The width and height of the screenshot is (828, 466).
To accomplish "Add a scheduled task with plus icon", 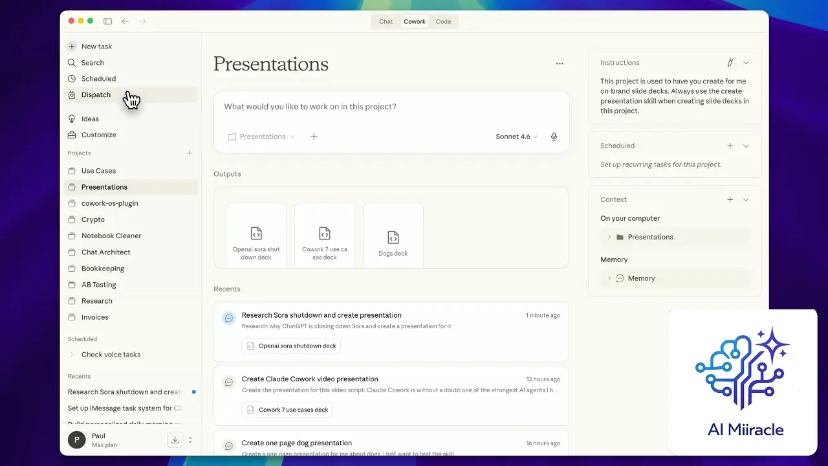I will (x=730, y=146).
